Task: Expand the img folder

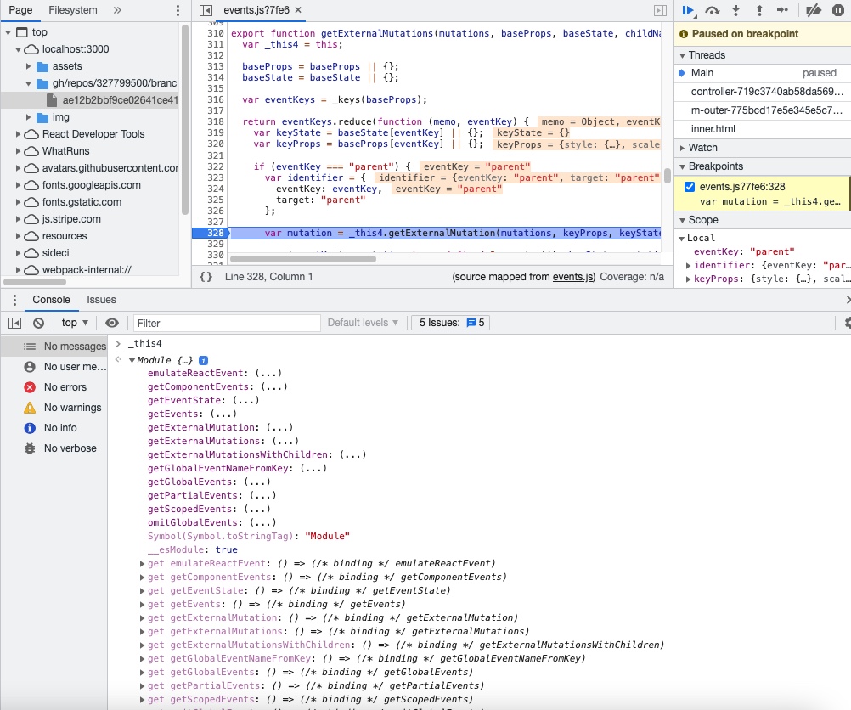Action: [28, 117]
